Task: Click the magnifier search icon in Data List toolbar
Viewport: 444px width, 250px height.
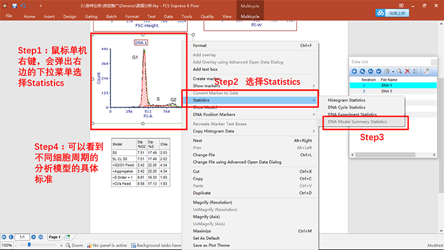Action: point(399,71)
